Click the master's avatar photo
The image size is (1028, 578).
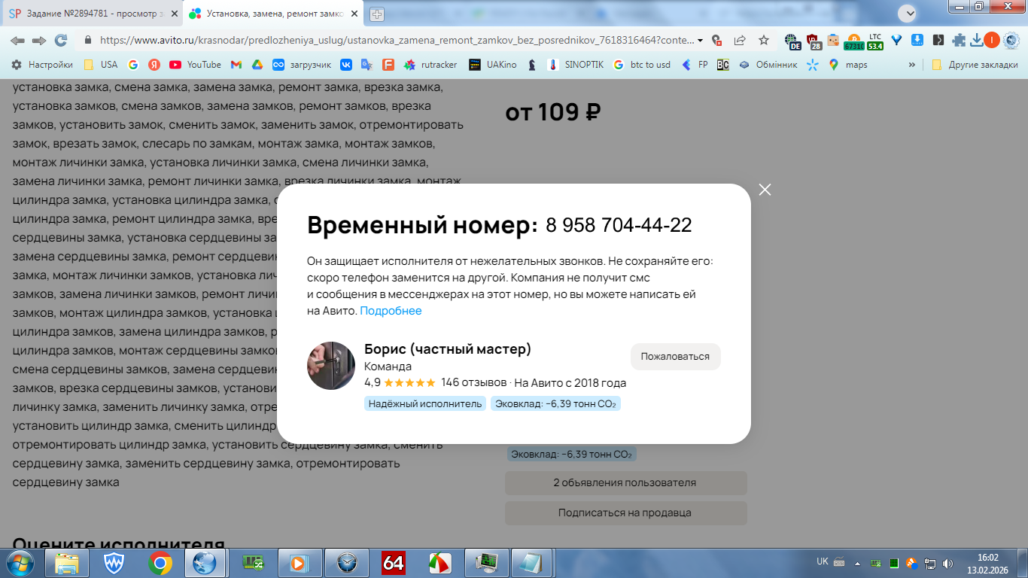click(331, 366)
